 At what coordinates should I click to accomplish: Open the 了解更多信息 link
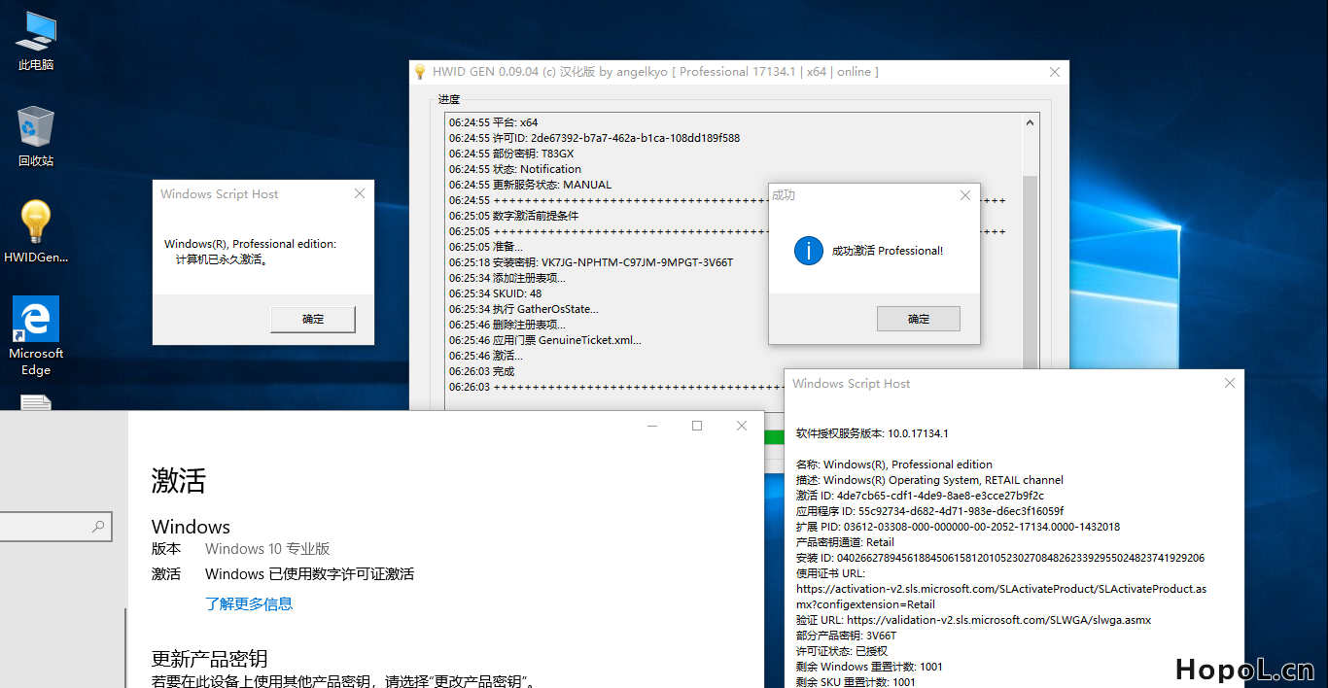coord(249,603)
